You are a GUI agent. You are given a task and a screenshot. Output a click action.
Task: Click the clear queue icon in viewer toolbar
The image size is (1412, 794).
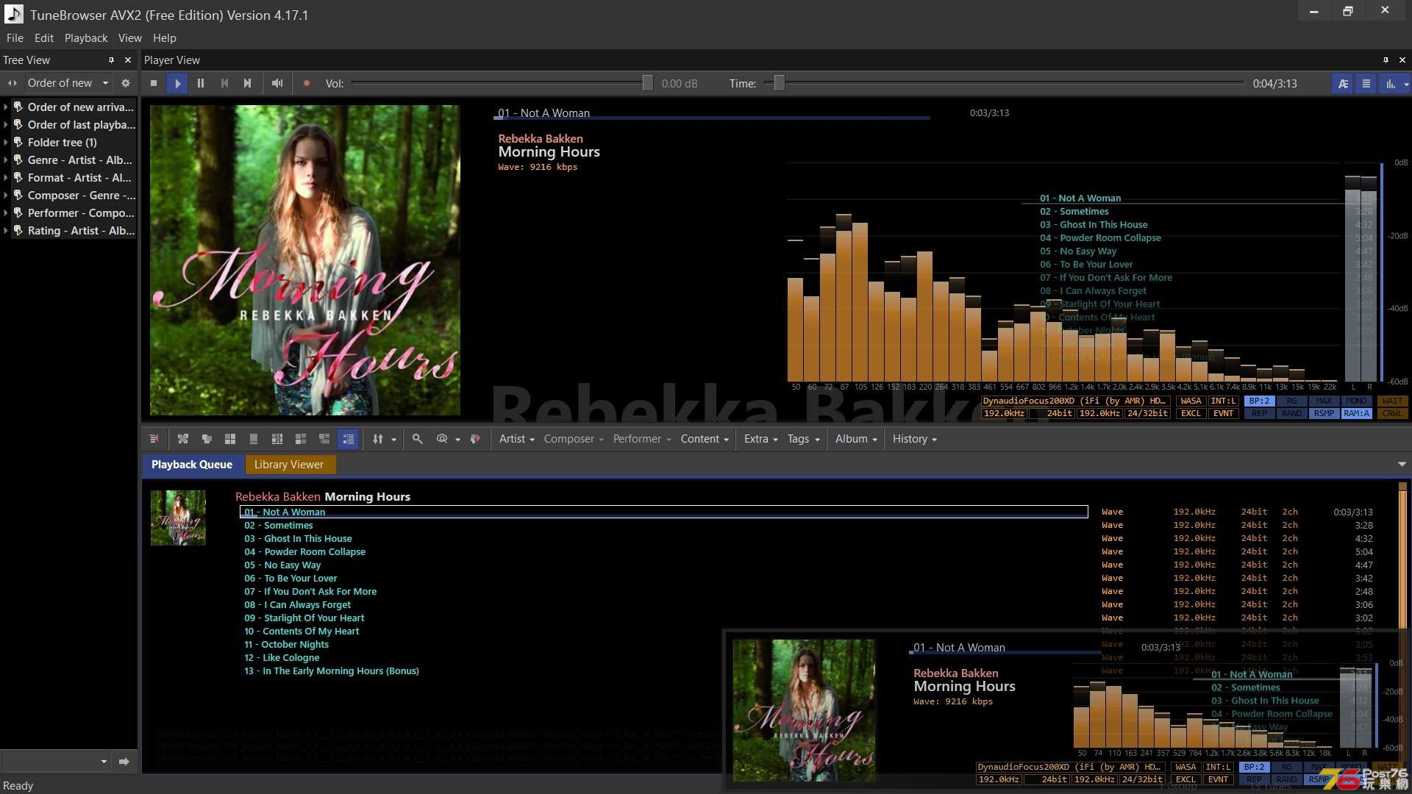[154, 439]
